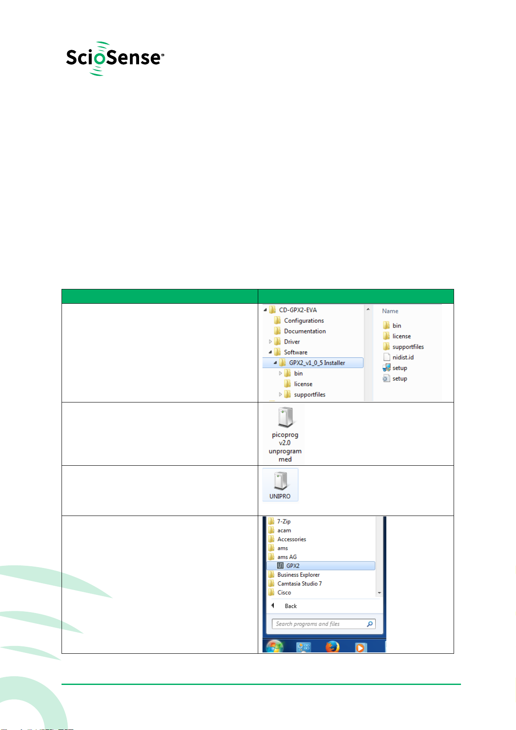Click the ScioSense logo

pyautogui.click(x=115, y=58)
